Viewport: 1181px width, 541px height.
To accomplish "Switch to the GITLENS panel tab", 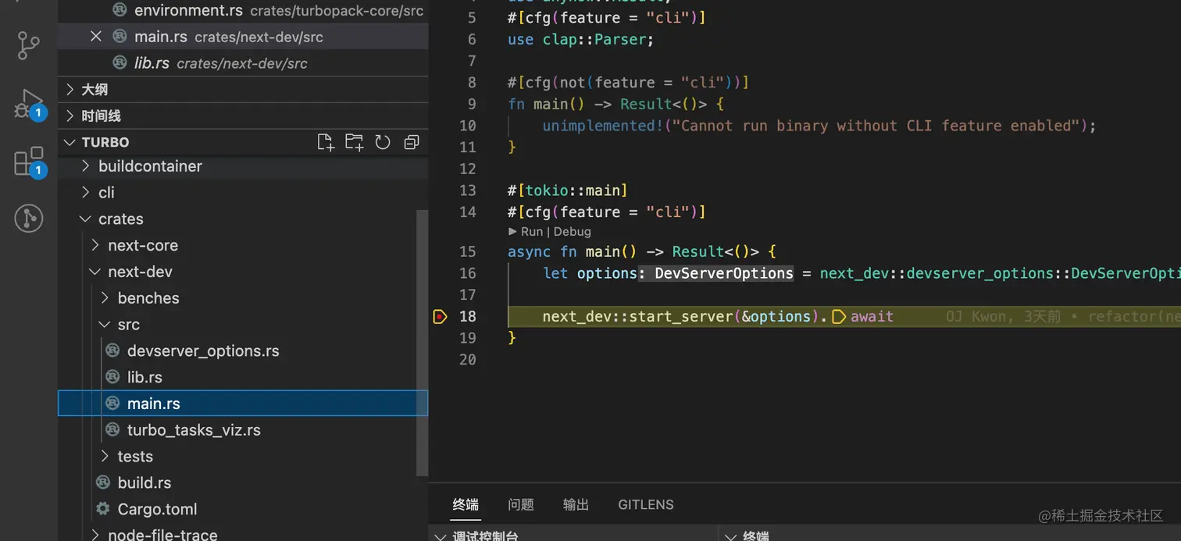I will coord(645,504).
